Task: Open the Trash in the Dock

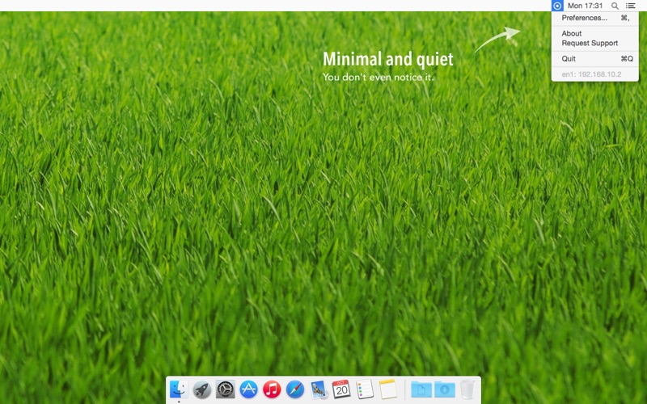Action: [467, 389]
